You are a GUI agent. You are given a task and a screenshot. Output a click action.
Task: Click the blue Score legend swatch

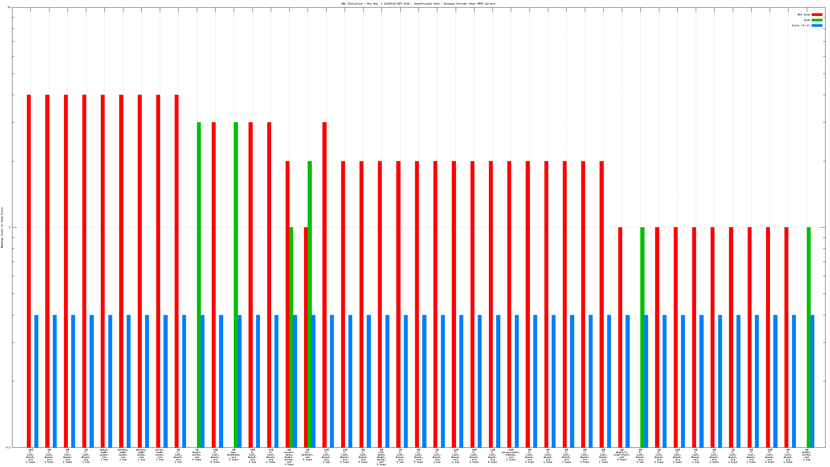tap(817, 25)
